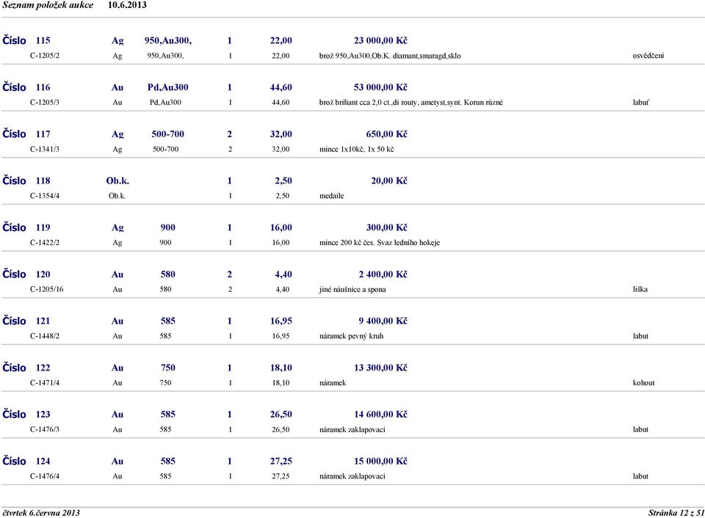Select price 650,00 Kč
Viewport: 705px width, 518px height.
click(387, 134)
